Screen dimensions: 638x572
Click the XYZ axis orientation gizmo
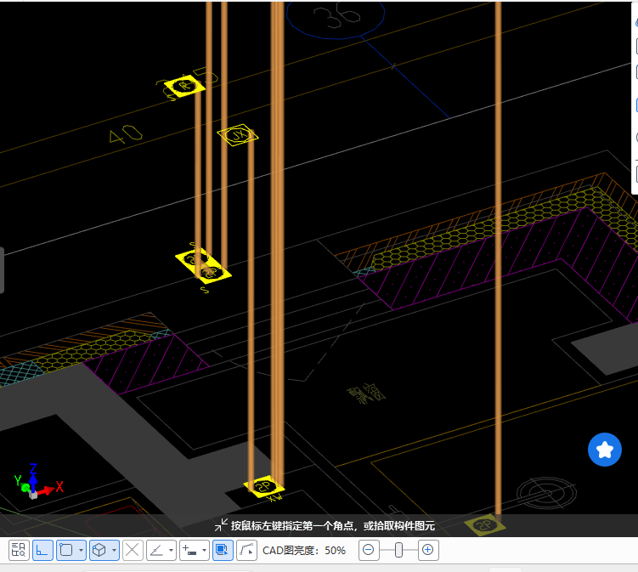(x=34, y=484)
